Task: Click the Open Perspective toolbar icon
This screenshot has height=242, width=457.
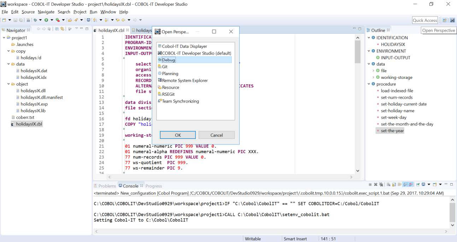Action: (445, 20)
